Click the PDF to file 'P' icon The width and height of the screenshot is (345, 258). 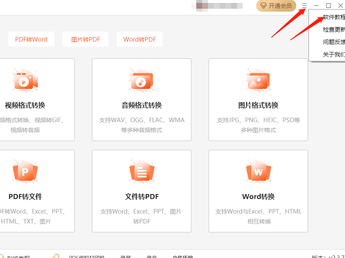point(25,172)
